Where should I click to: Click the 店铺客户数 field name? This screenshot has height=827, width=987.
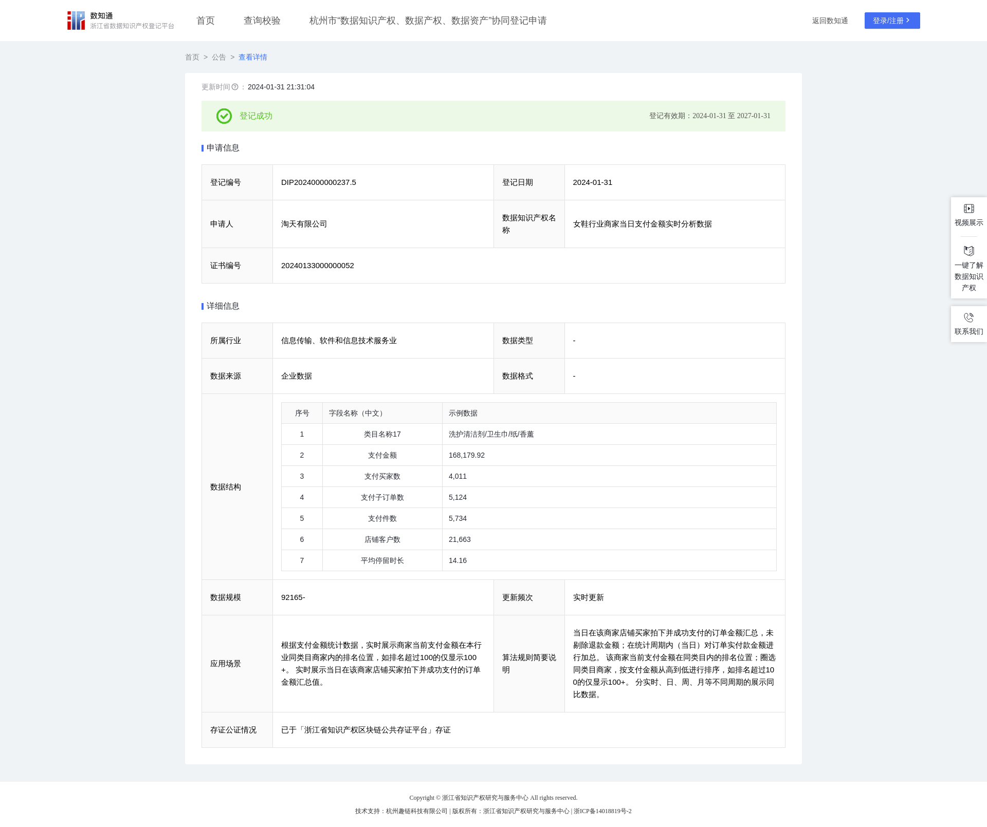[382, 540]
